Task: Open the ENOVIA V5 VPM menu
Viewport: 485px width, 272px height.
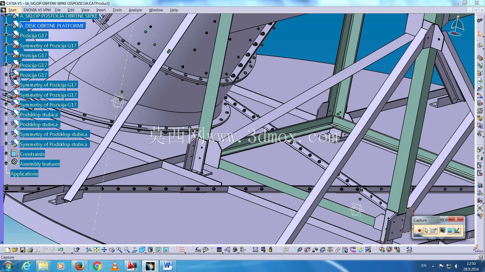Action: click(37, 10)
